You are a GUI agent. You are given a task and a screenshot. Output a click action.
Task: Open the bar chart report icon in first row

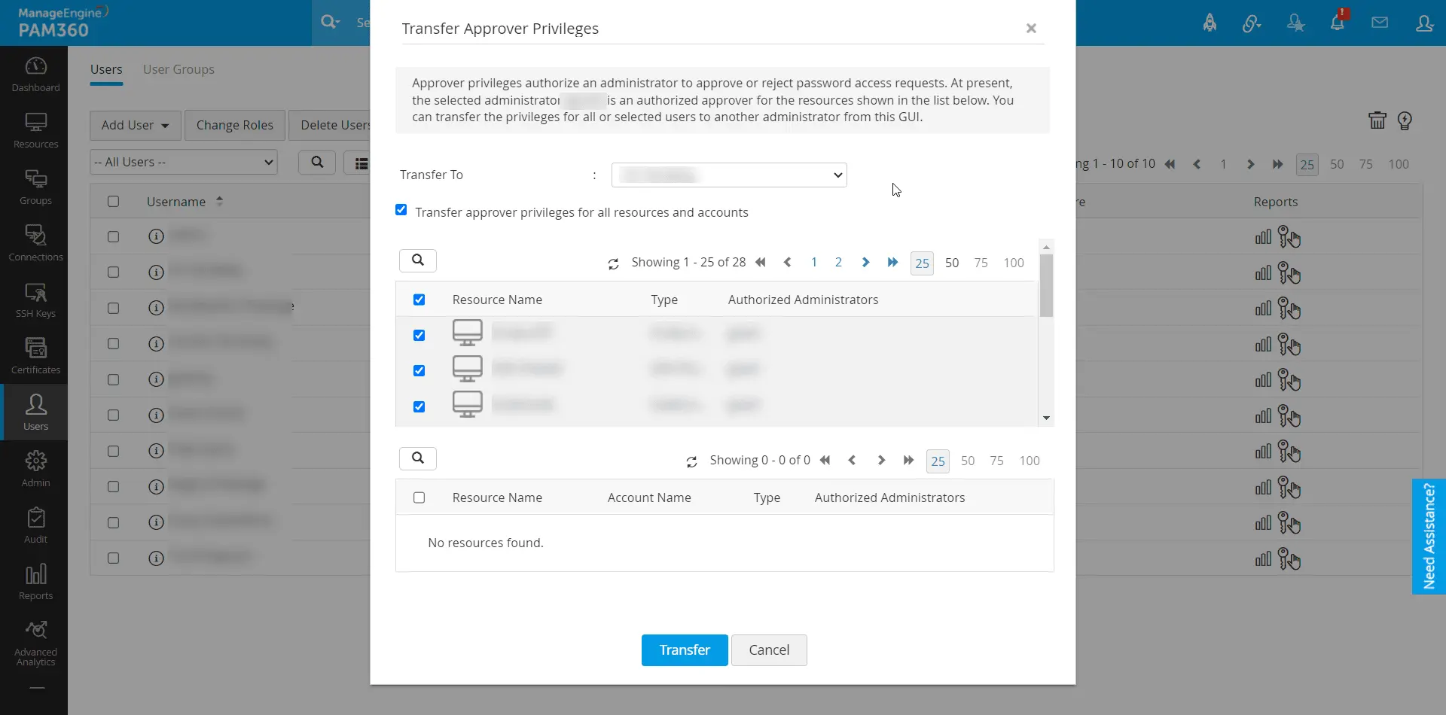pyautogui.click(x=1262, y=237)
